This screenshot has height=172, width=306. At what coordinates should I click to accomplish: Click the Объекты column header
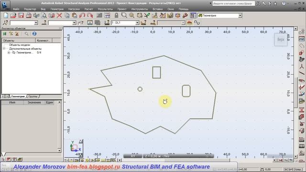click(19, 41)
